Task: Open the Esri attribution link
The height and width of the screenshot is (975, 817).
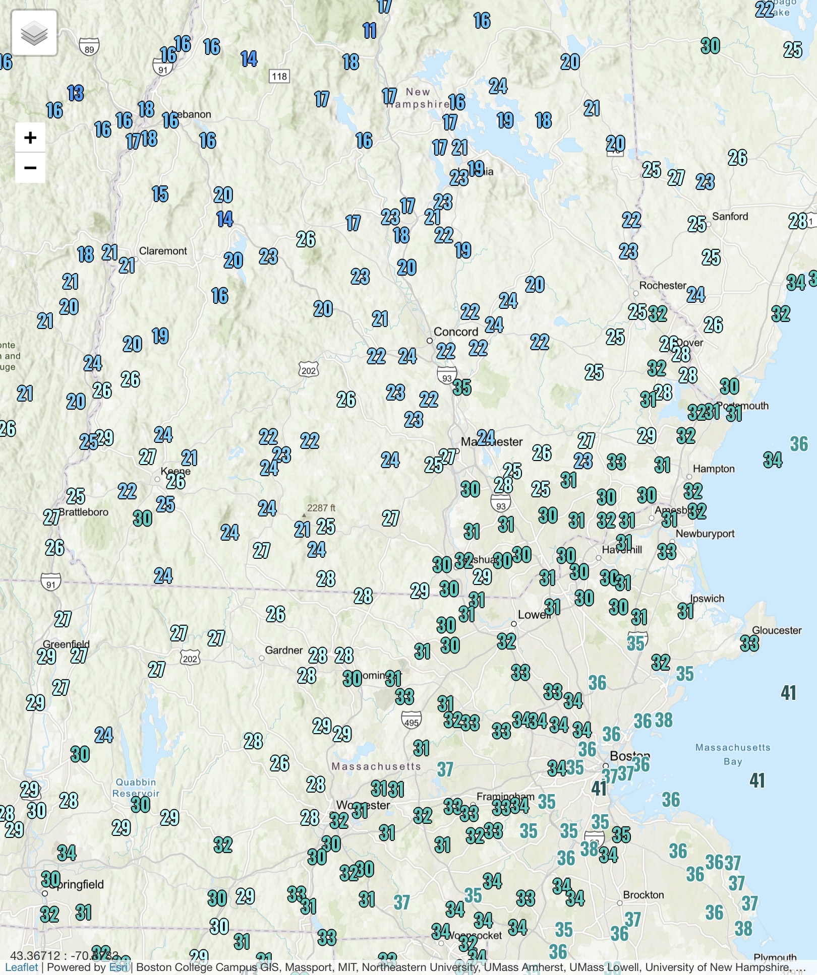Action: [119, 967]
